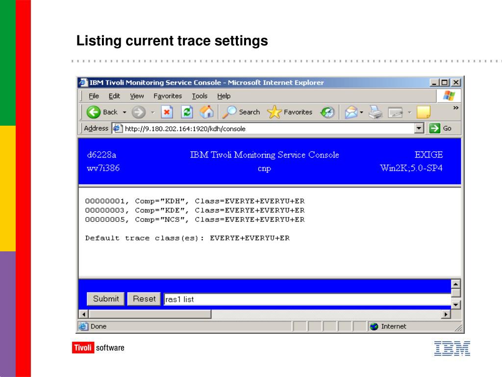Open the Edit button dropdown arrow
The height and width of the screenshot is (377, 502).
point(409,112)
